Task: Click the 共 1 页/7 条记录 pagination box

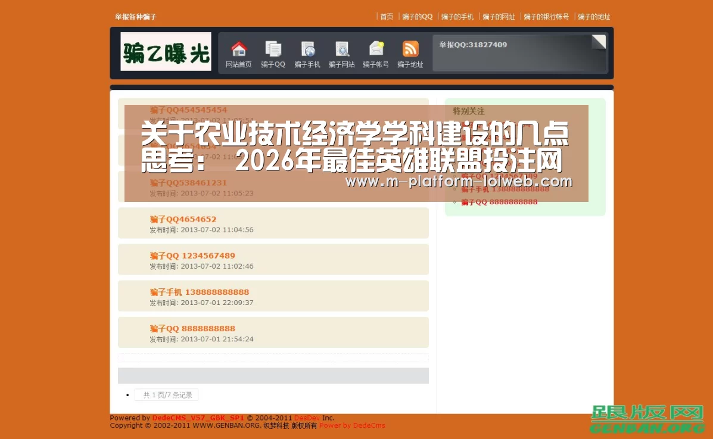Action: pos(166,395)
